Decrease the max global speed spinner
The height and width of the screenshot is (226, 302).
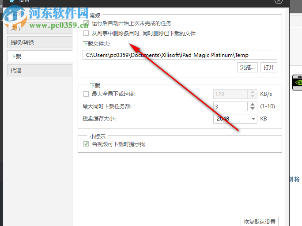(253, 96)
